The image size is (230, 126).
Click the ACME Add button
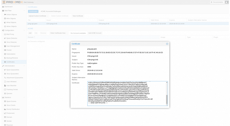pos(30,33)
